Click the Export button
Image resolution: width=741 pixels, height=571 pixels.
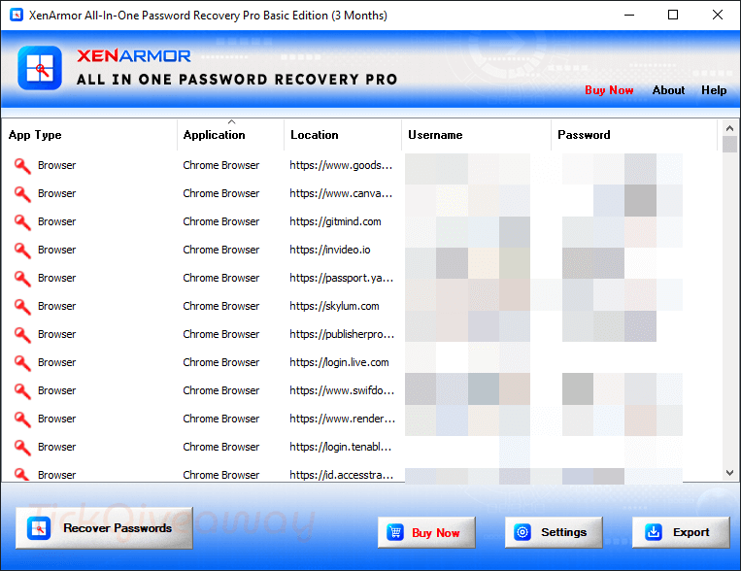click(681, 532)
